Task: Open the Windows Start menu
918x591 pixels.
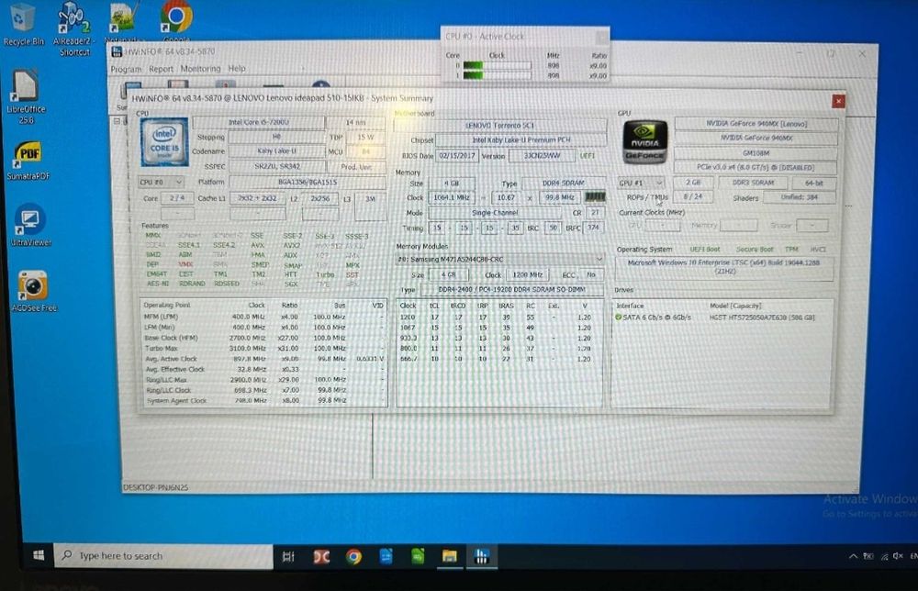Action: click(x=39, y=555)
